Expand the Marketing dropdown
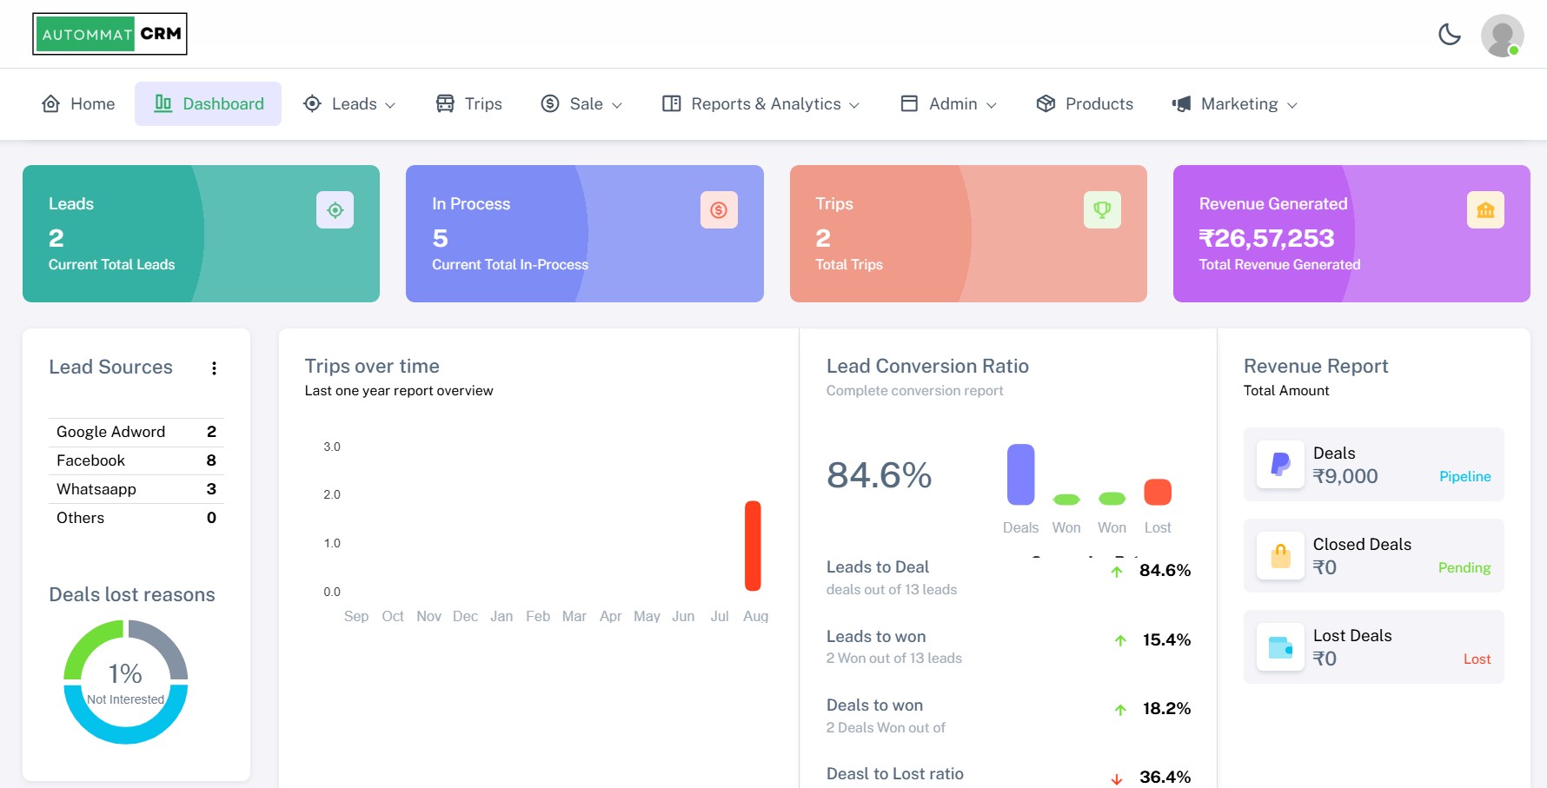The image size is (1547, 788). point(1239,103)
